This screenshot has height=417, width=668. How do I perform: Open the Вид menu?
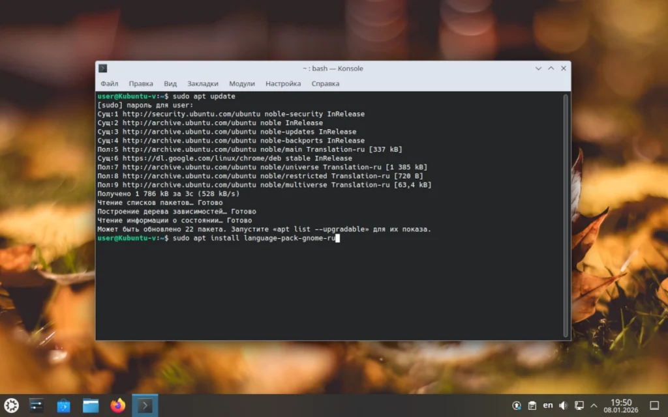(170, 83)
